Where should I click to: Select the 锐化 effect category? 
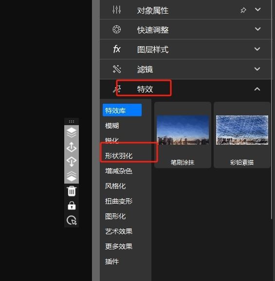click(112, 140)
